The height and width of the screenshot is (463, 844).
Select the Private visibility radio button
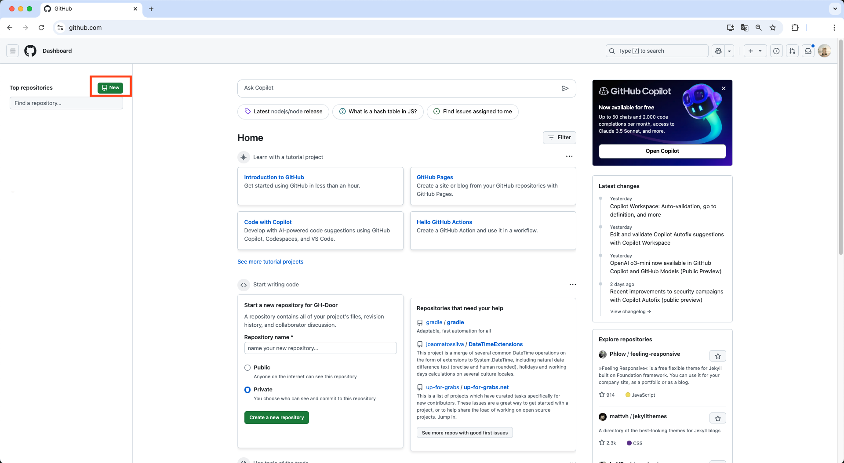tap(247, 390)
